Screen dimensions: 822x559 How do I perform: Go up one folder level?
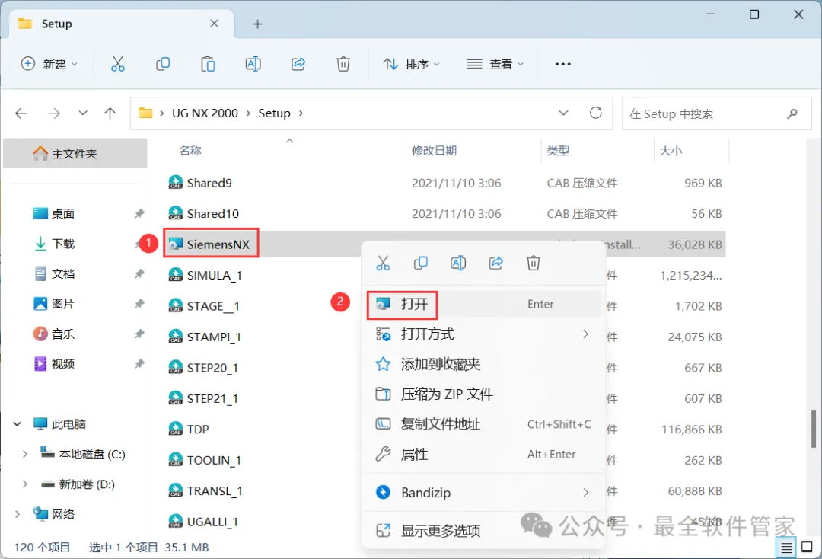point(110,113)
